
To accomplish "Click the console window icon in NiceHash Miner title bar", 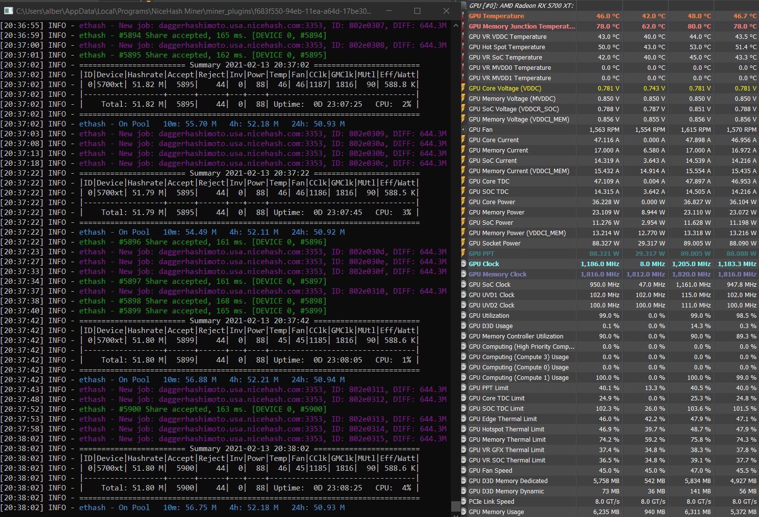I will (8, 10).
